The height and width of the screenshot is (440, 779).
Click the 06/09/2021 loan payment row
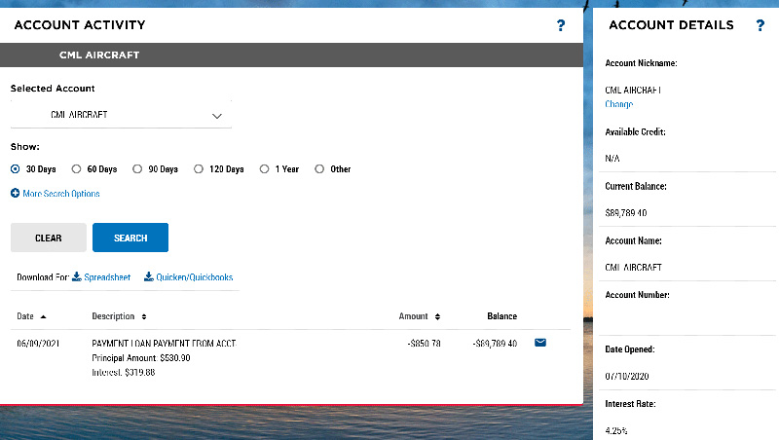pyautogui.click(x=164, y=344)
